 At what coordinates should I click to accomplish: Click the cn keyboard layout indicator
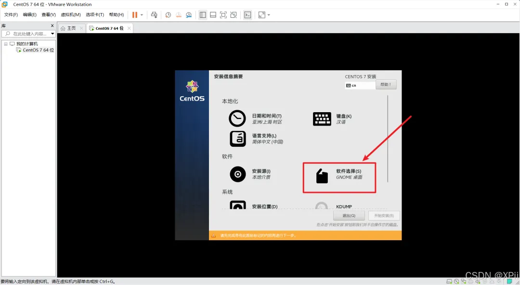pyautogui.click(x=360, y=85)
